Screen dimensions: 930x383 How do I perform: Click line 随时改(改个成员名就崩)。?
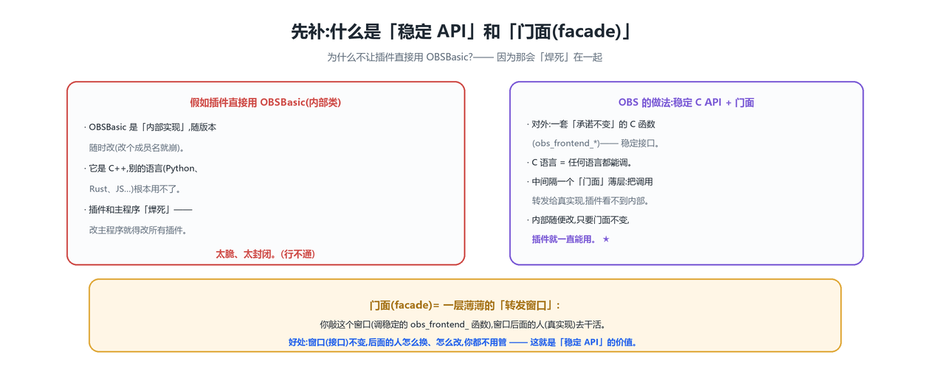point(137,147)
